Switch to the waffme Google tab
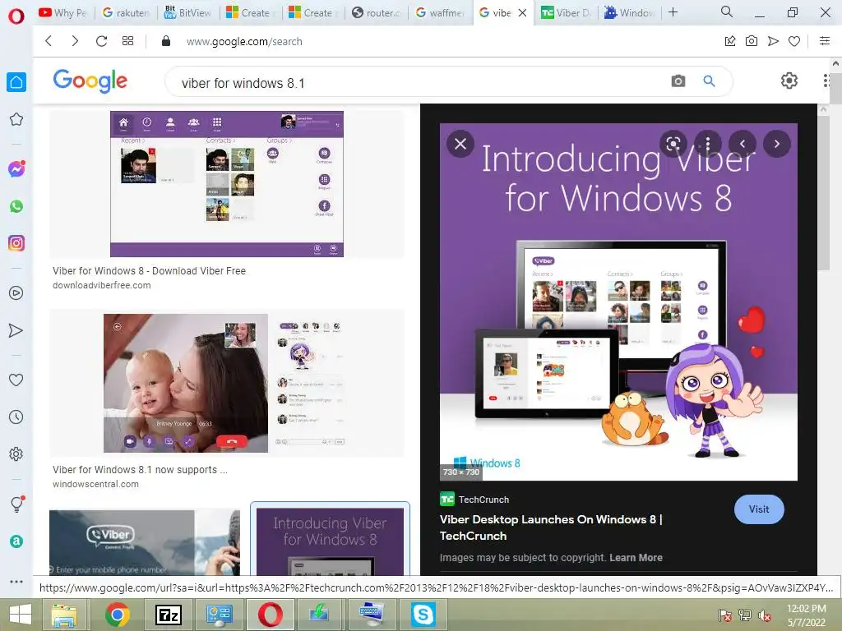The width and height of the screenshot is (842, 631). (441, 12)
